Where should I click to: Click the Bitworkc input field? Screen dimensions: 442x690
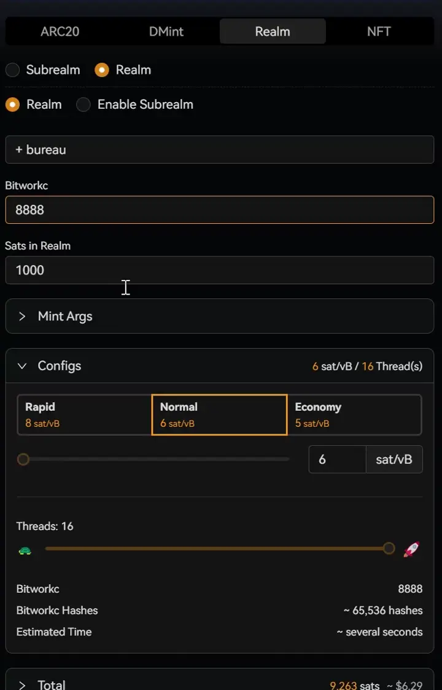click(219, 210)
